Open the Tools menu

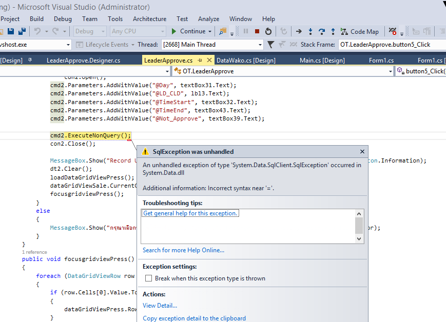tap(115, 19)
